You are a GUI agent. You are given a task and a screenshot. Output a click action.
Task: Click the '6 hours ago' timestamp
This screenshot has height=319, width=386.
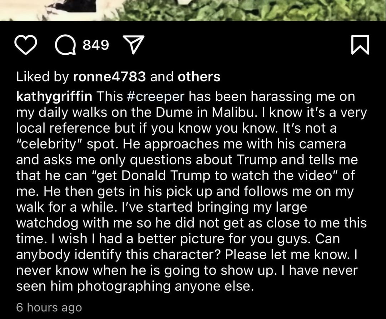(x=49, y=307)
